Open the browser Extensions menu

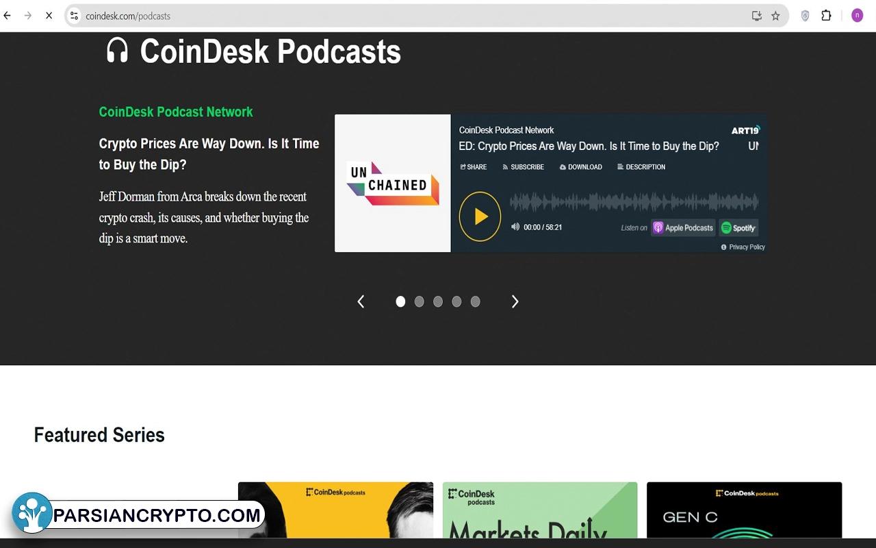click(826, 15)
